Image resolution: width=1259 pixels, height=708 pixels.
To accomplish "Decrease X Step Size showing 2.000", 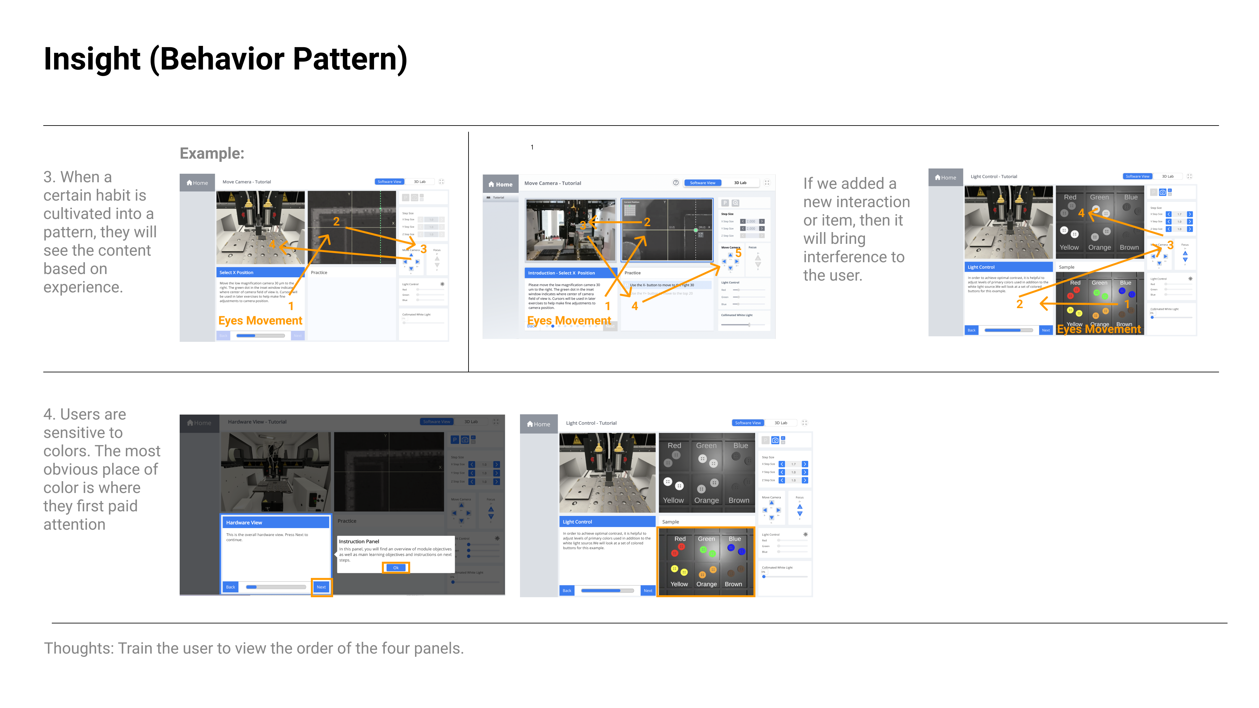I will coord(743,221).
